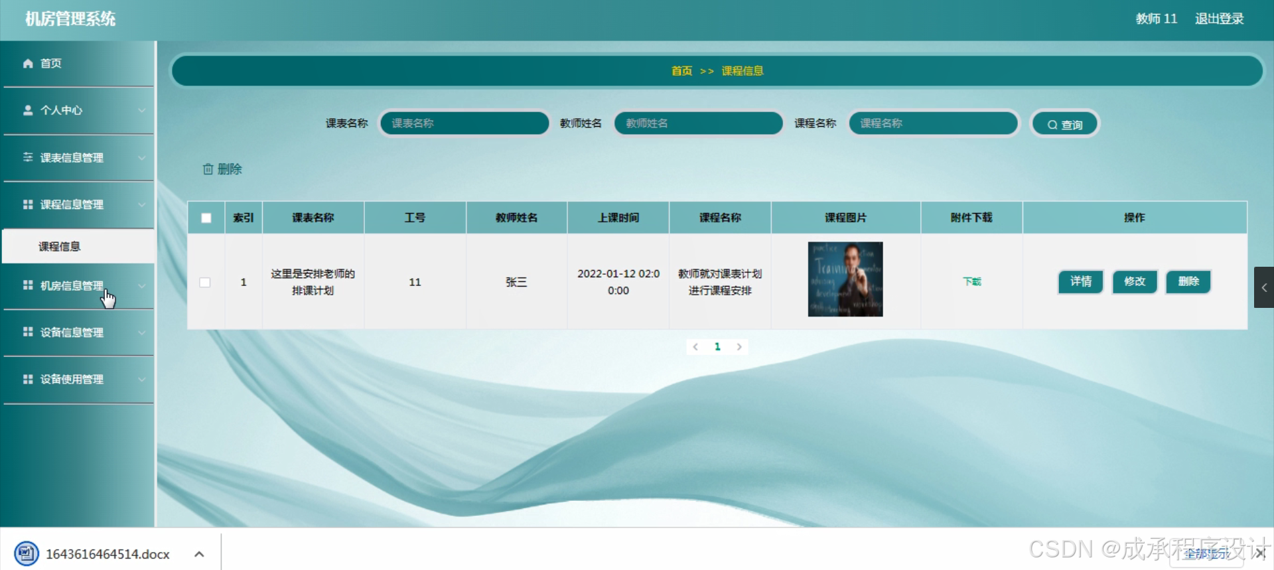
Task: Open the 首页 sidebar menu item
Action: click(78, 64)
